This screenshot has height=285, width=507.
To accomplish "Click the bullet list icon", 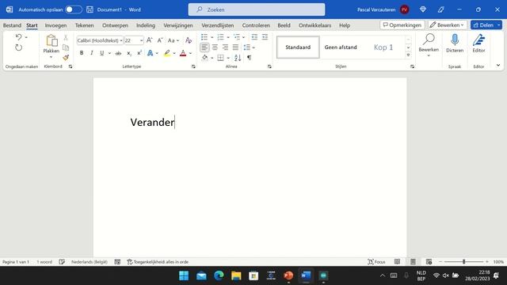I will 204,37.
